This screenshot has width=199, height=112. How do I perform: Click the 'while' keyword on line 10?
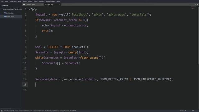[39, 58]
